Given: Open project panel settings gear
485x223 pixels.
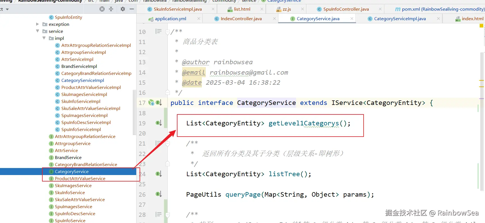Looking at the screenshot, I should click(x=123, y=9).
